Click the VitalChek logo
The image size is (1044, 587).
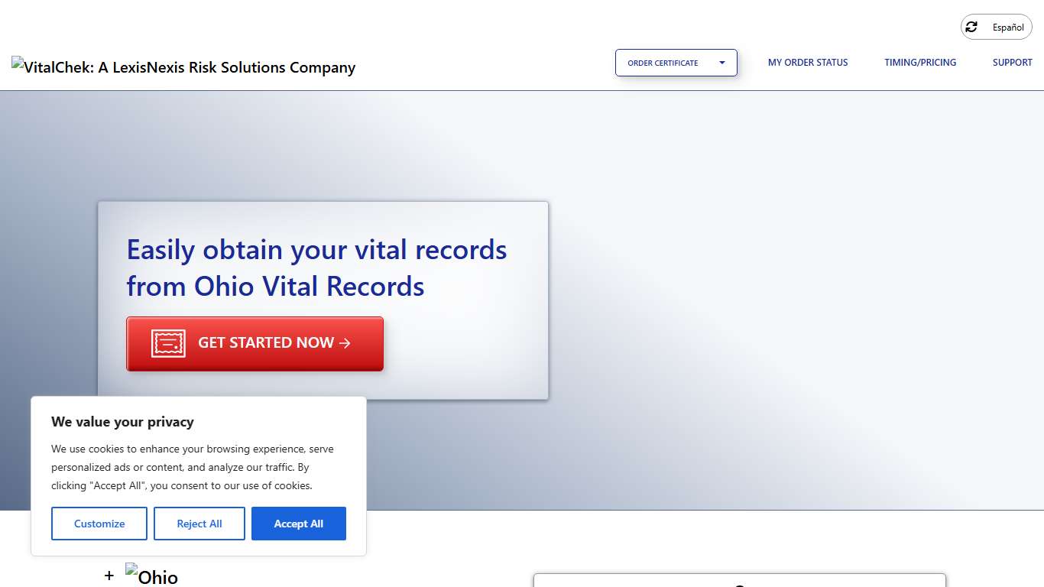(x=183, y=67)
